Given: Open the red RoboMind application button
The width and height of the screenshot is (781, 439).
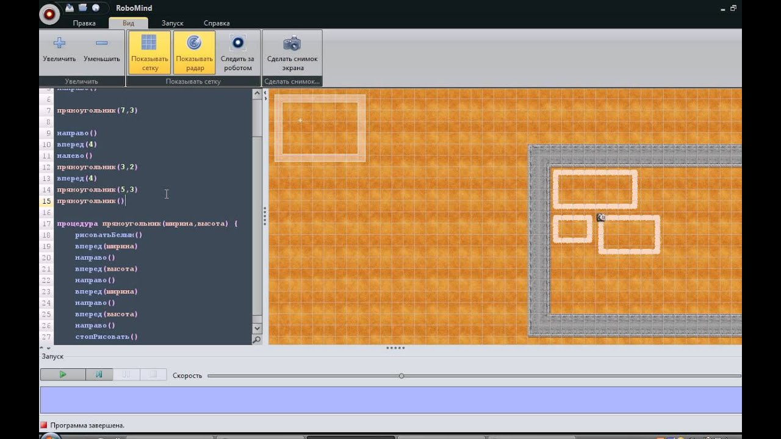Looking at the screenshot, I should coord(49,14).
